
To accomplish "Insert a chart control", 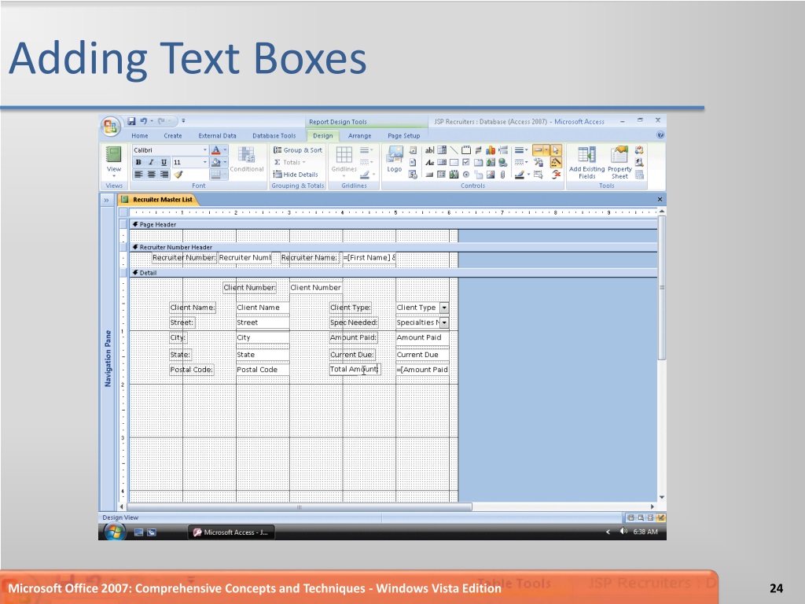I will coord(491,150).
